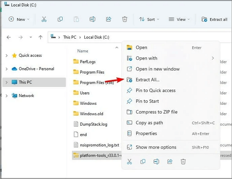Click the Copy icon in the context menu
Image resolution: width=232 pixels, height=179 pixels.
click(x=143, y=162)
